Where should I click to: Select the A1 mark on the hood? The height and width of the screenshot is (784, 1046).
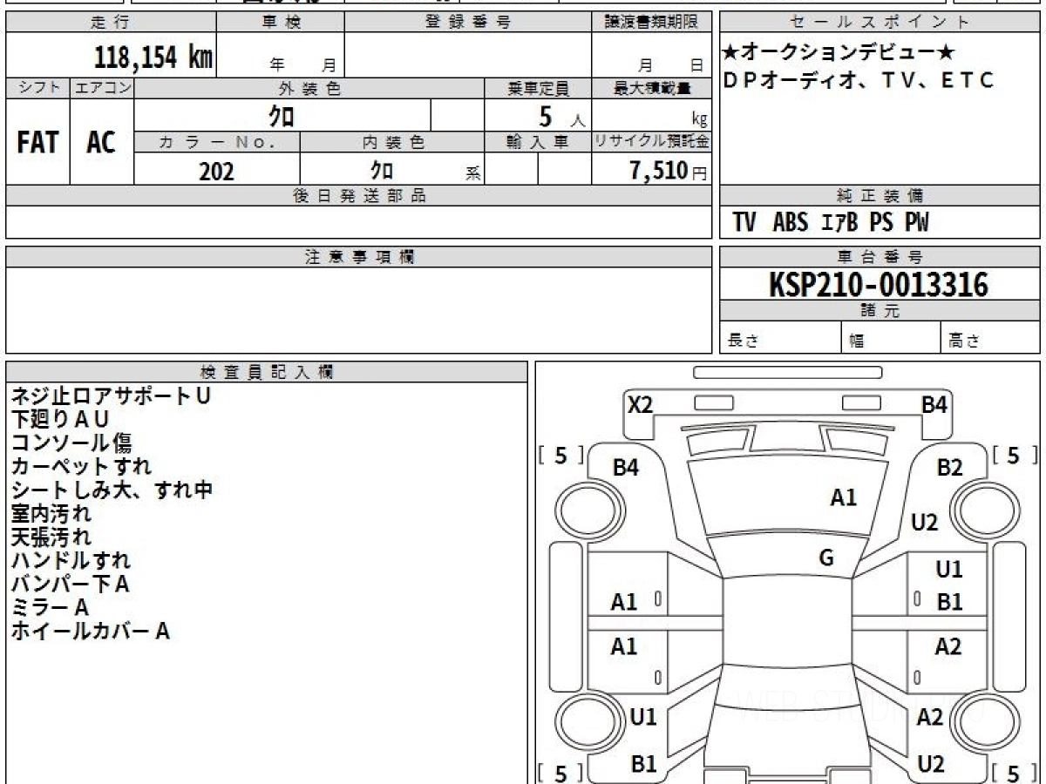(x=843, y=497)
